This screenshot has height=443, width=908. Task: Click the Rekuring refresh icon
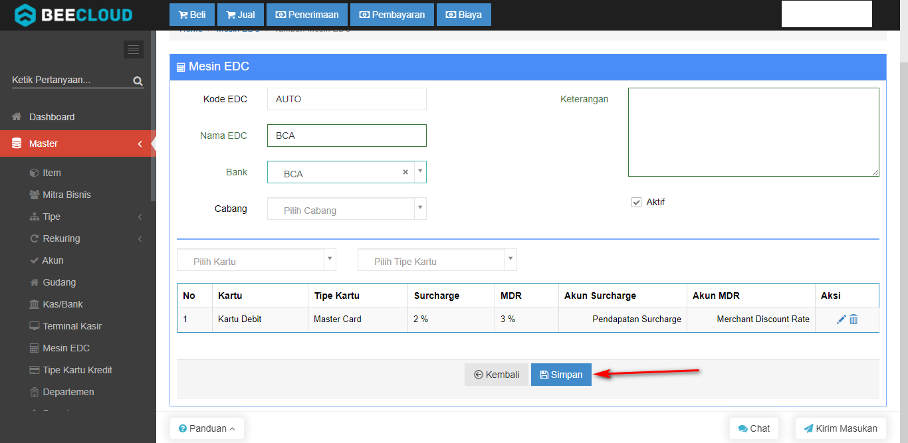click(x=35, y=238)
